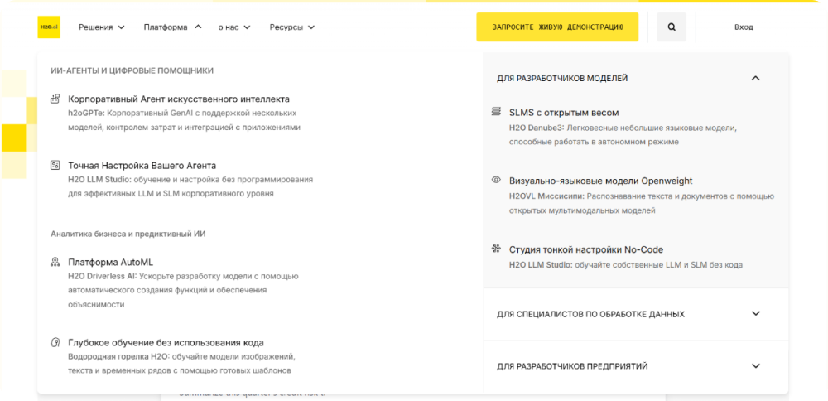Open Визуально-языковые модели Openweight link
828x401 pixels.
pyautogui.click(x=601, y=181)
